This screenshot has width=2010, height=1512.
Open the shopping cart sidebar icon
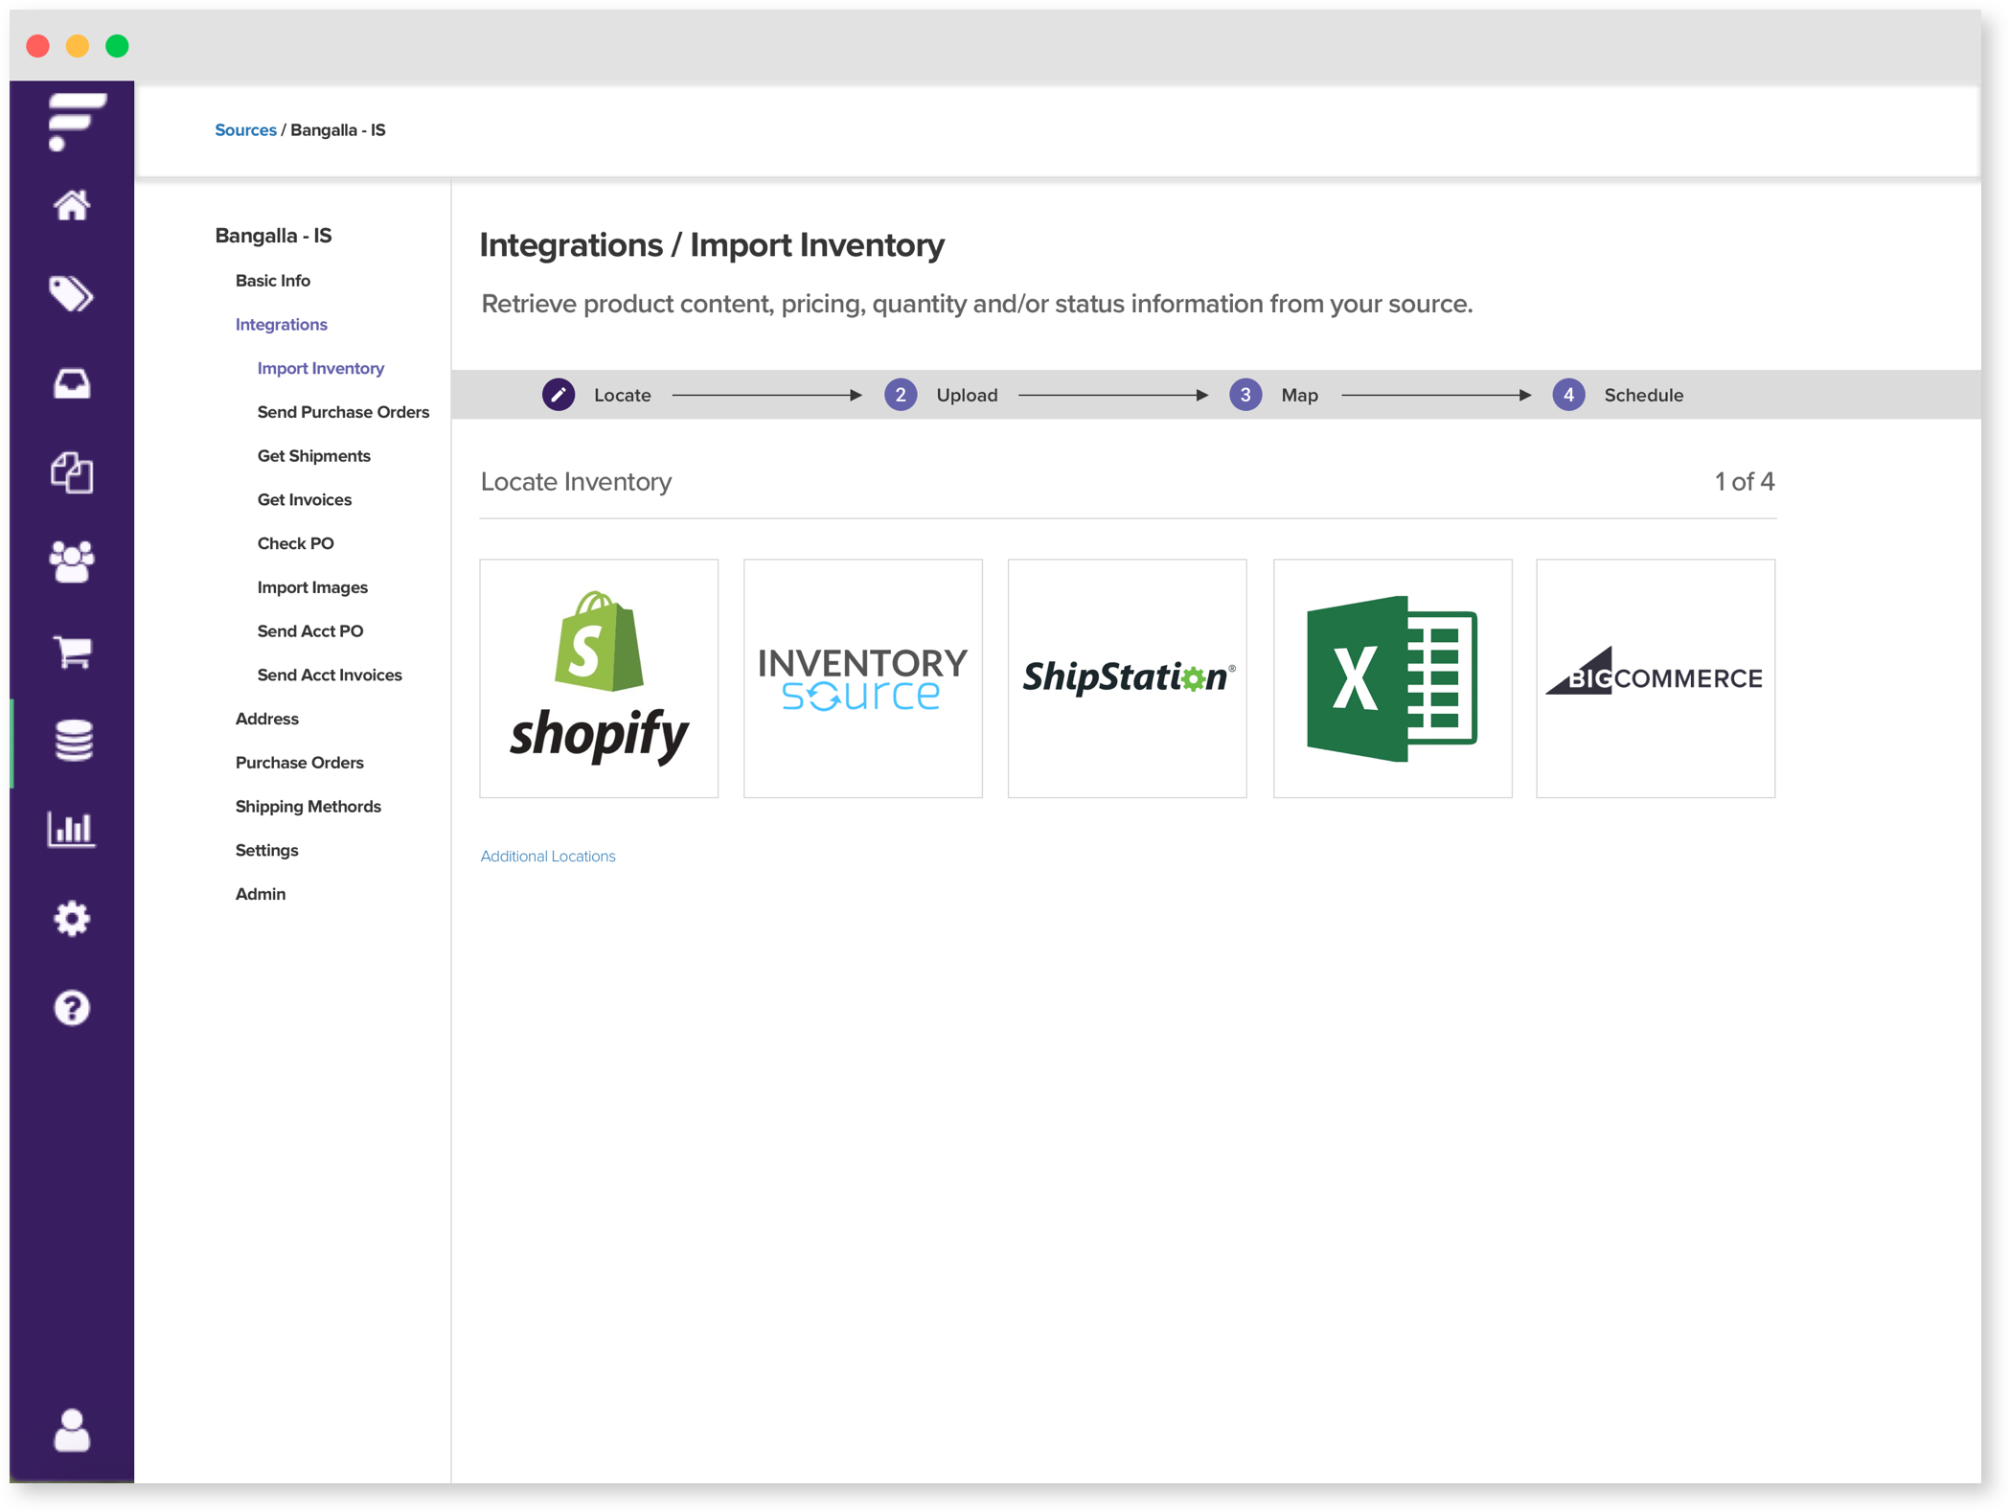click(x=72, y=652)
